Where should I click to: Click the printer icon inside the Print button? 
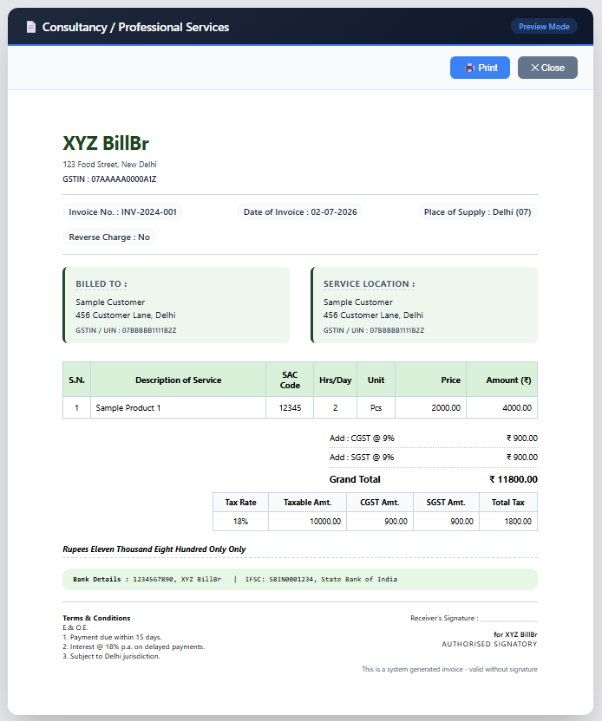coord(469,68)
